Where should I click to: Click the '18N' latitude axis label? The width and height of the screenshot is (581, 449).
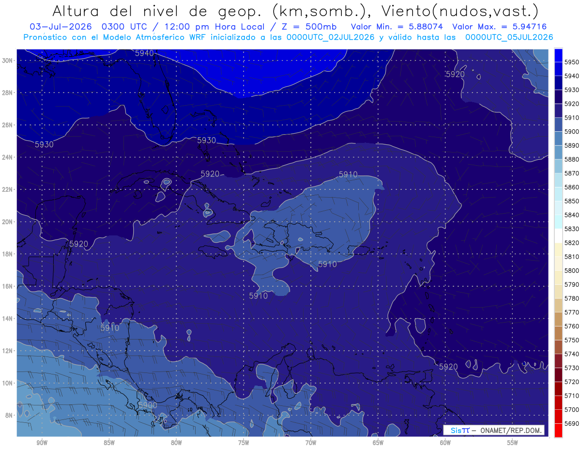click(8, 254)
